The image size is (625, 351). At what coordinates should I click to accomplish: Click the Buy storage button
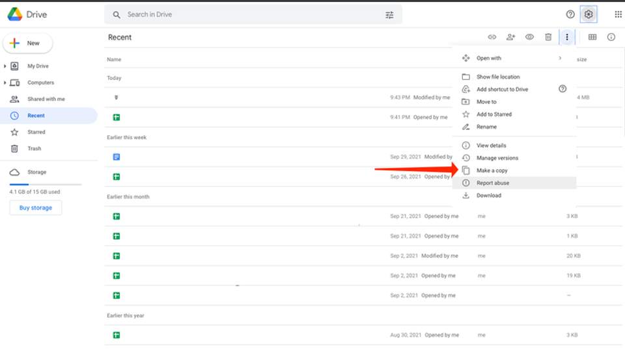click(36, 208)
